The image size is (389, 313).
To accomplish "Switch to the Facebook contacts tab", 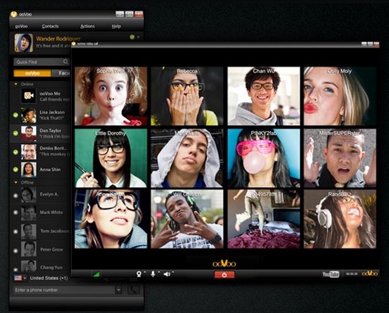I will click(61, 73).
